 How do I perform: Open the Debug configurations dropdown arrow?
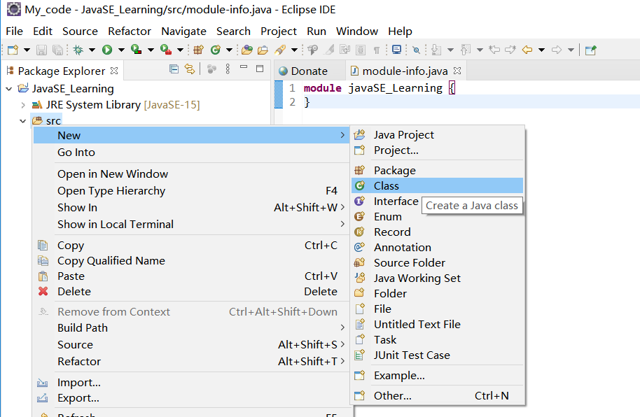click(92, 50)
